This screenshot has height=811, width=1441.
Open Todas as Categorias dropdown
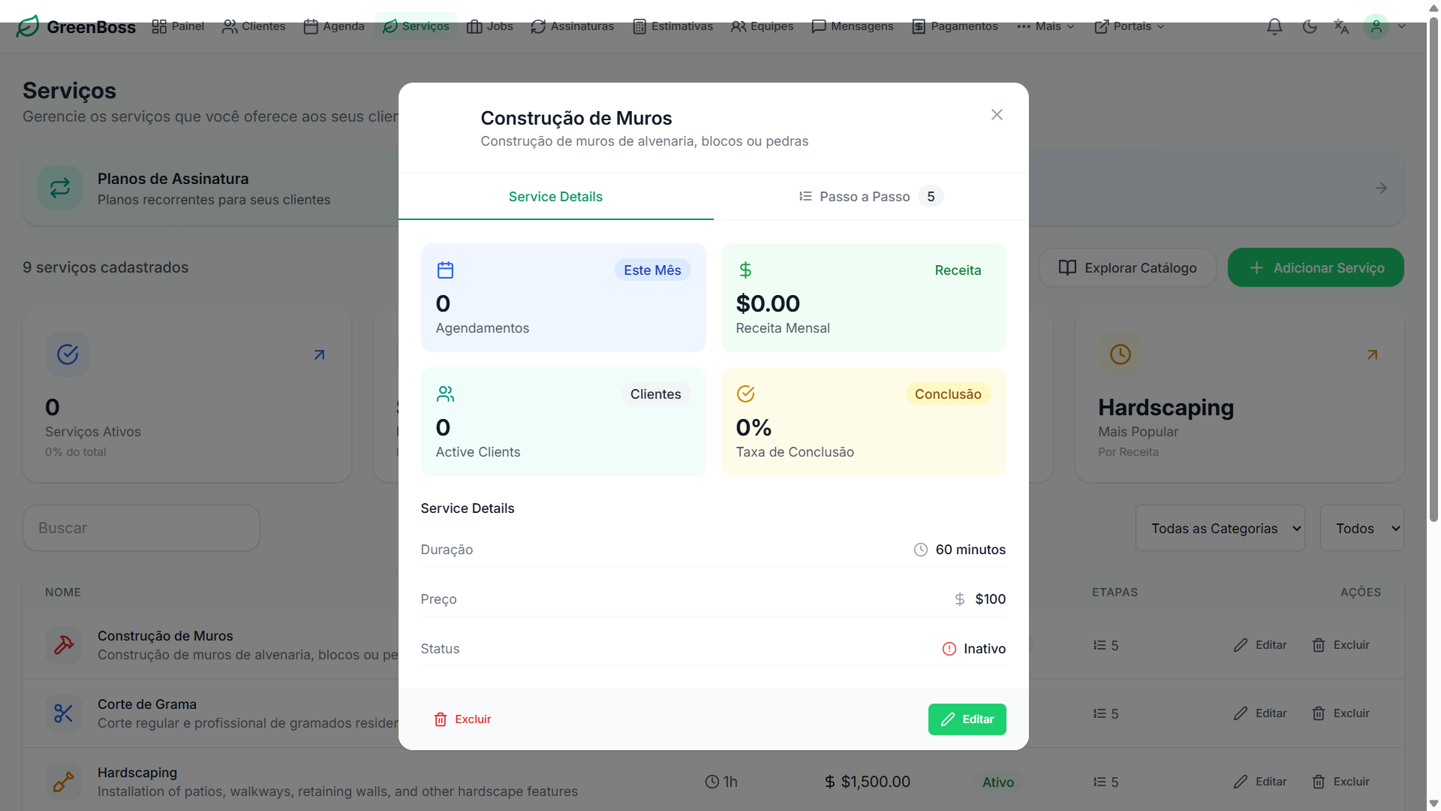click(x=1220, y=528)
